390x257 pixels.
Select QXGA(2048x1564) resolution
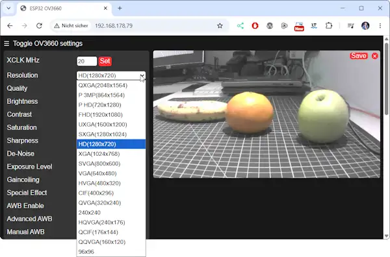tap(111, 86)
